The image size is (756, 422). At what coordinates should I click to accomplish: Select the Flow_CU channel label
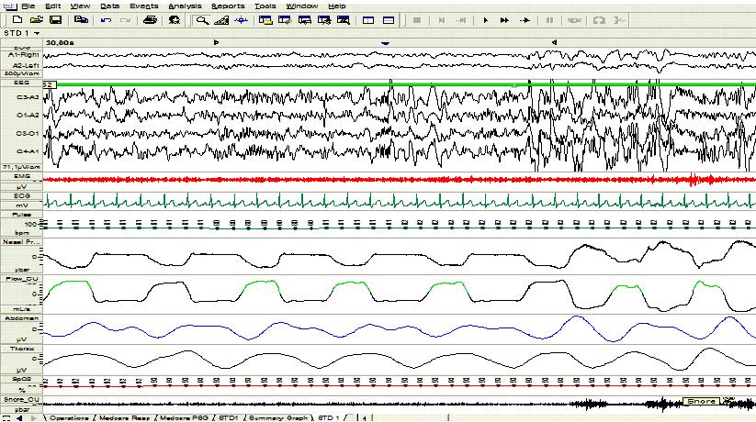point(22,279)
